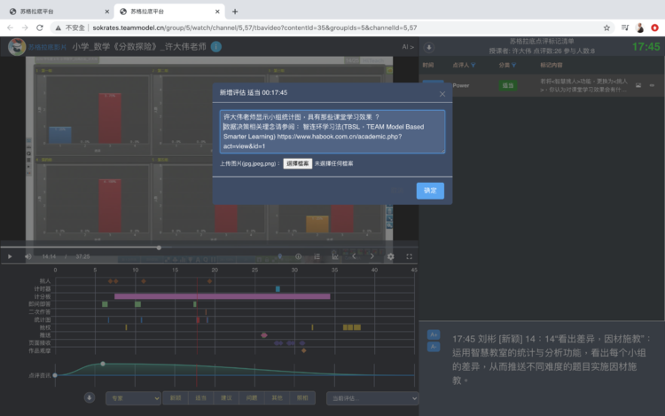Click the video play button
The height and width of the screenshot is (416, 665).
[x=10, y=256]
